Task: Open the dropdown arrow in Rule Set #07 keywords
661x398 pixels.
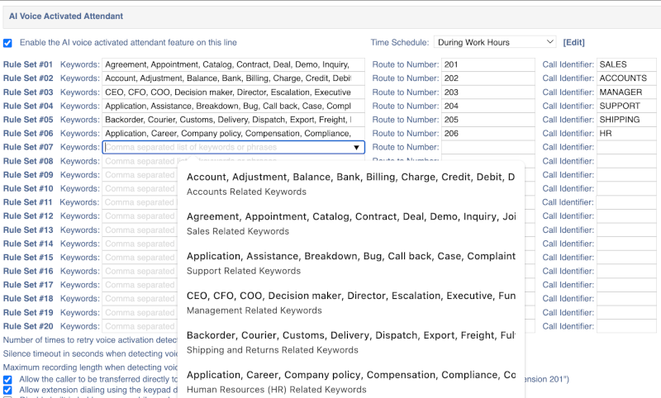Action: (356, 148)
